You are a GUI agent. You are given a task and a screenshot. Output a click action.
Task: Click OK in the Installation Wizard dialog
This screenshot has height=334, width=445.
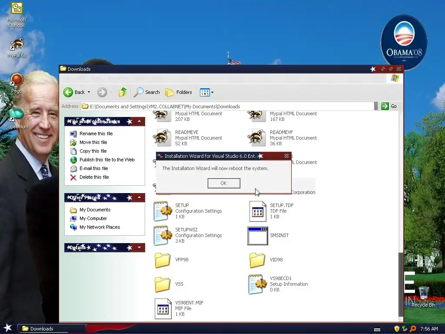click(224, 183)
